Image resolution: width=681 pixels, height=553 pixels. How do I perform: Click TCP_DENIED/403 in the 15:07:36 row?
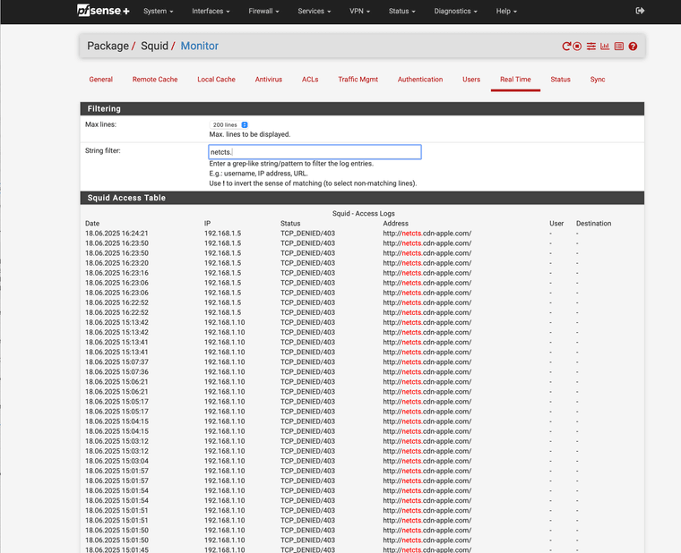[307, 371]
